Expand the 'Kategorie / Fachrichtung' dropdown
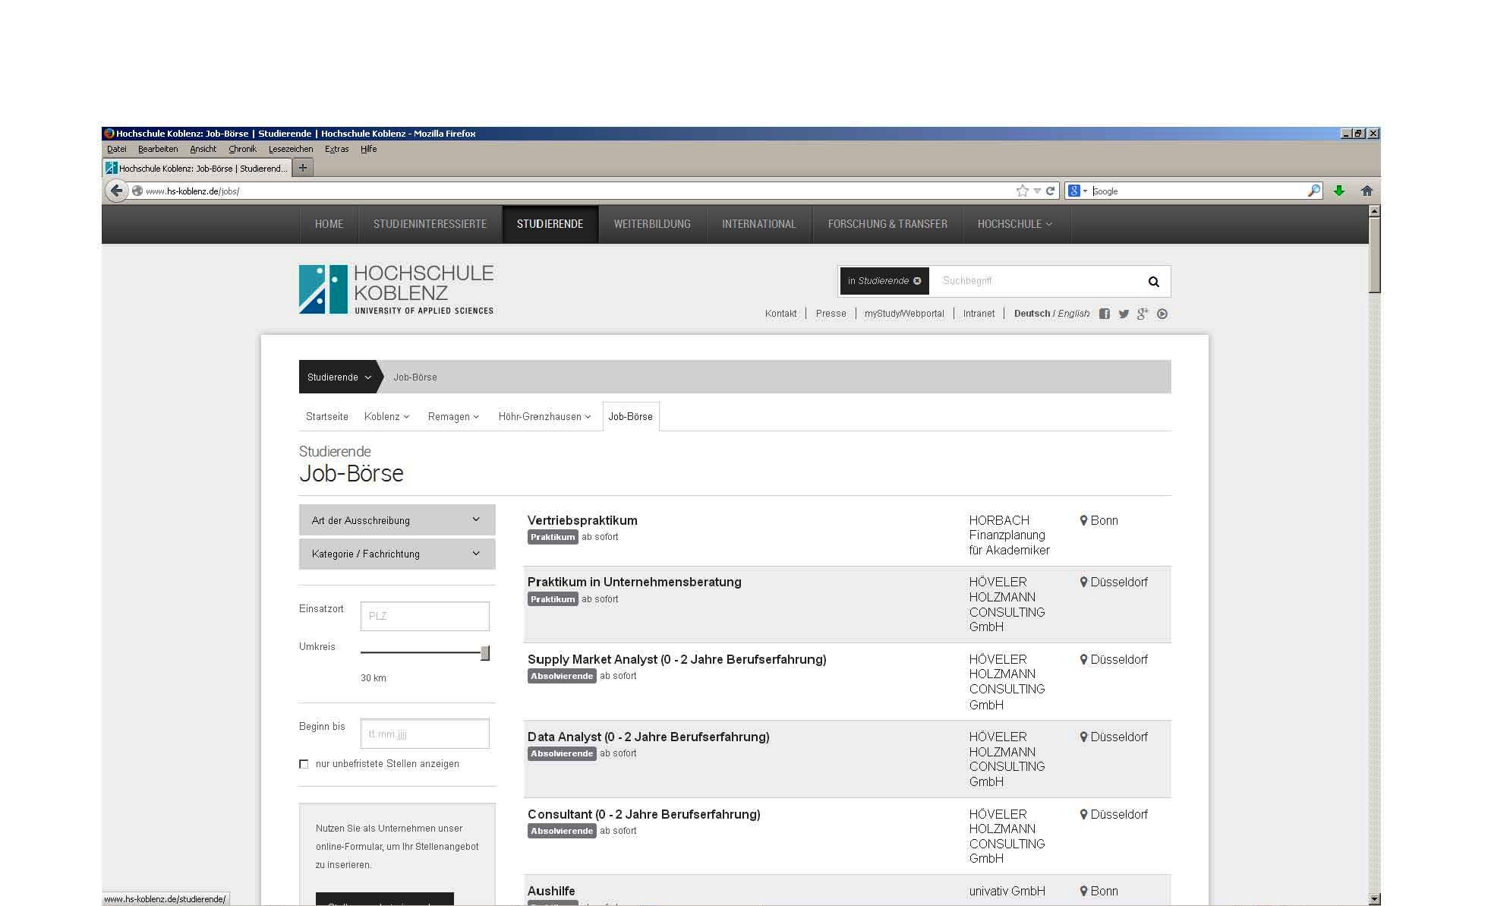This screenshot has width=1510, height=906. click(x=396, y=554)
